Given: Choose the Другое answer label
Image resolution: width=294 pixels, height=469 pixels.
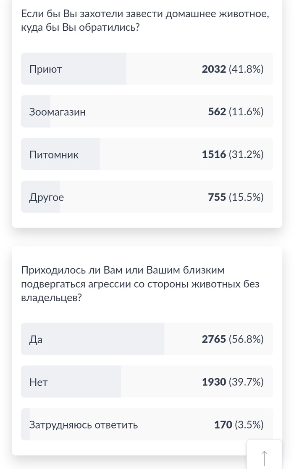Looking at the screenshot, I should tap(47, 197).
